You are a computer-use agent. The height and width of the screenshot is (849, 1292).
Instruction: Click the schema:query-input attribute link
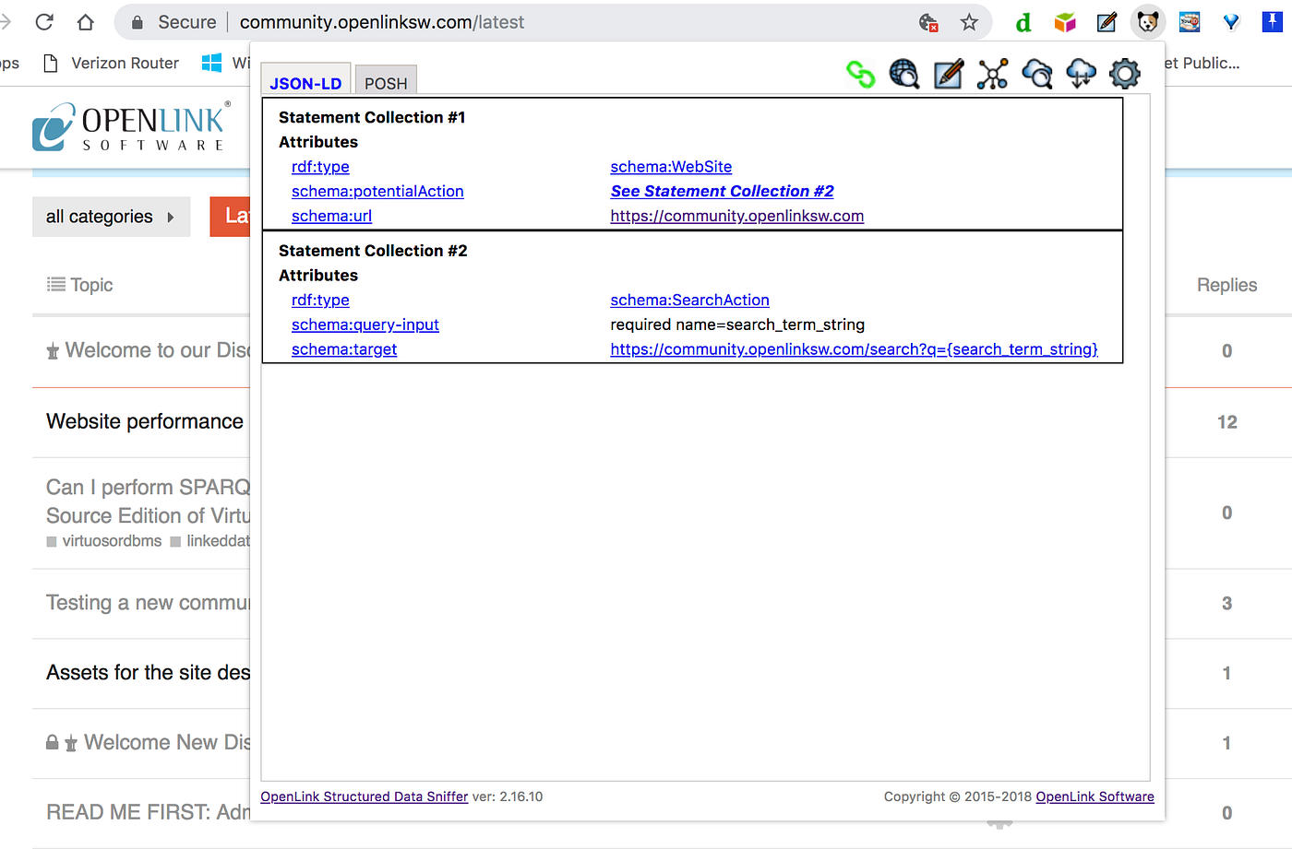[365, 324]
